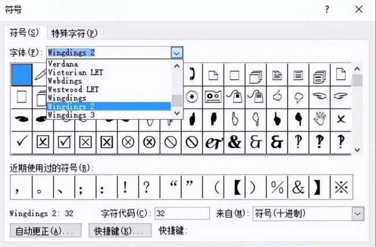The width and height of the screenshot is (376, 247).
Task: Open the 字体 font dropdown arrow
Action: point(177,53)
